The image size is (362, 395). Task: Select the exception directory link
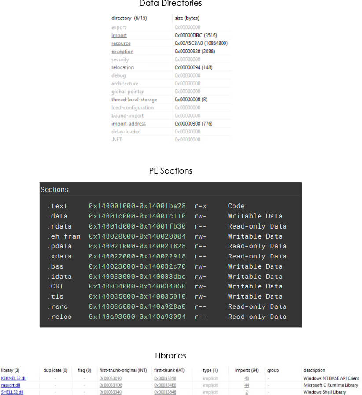coord(122,52)
